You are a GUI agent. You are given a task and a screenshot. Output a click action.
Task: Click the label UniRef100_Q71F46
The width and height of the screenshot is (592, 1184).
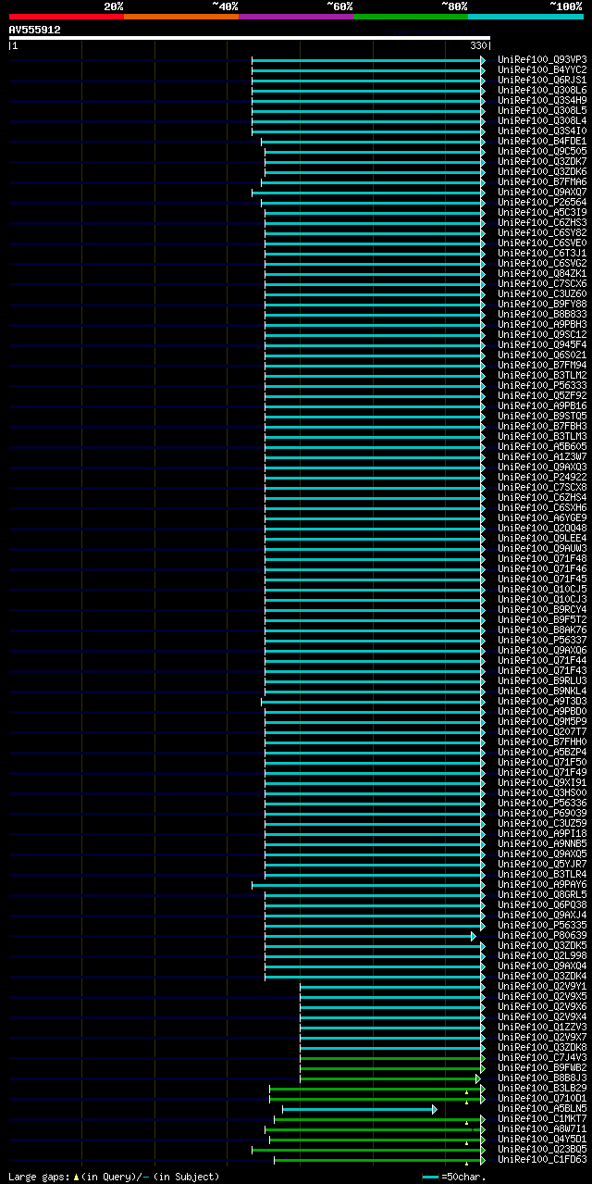pyautogui.click(x=542, y=568)
